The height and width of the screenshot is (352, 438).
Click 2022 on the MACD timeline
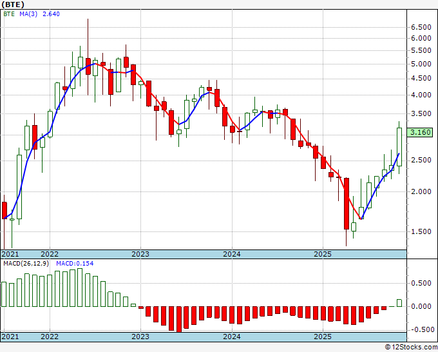pos(50,337)
